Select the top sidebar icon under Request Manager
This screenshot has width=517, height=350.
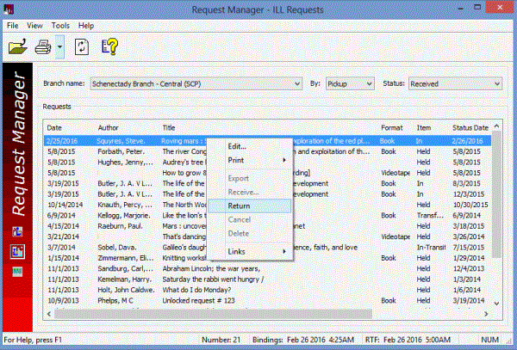pyautogui.click(x=17, y=230)
